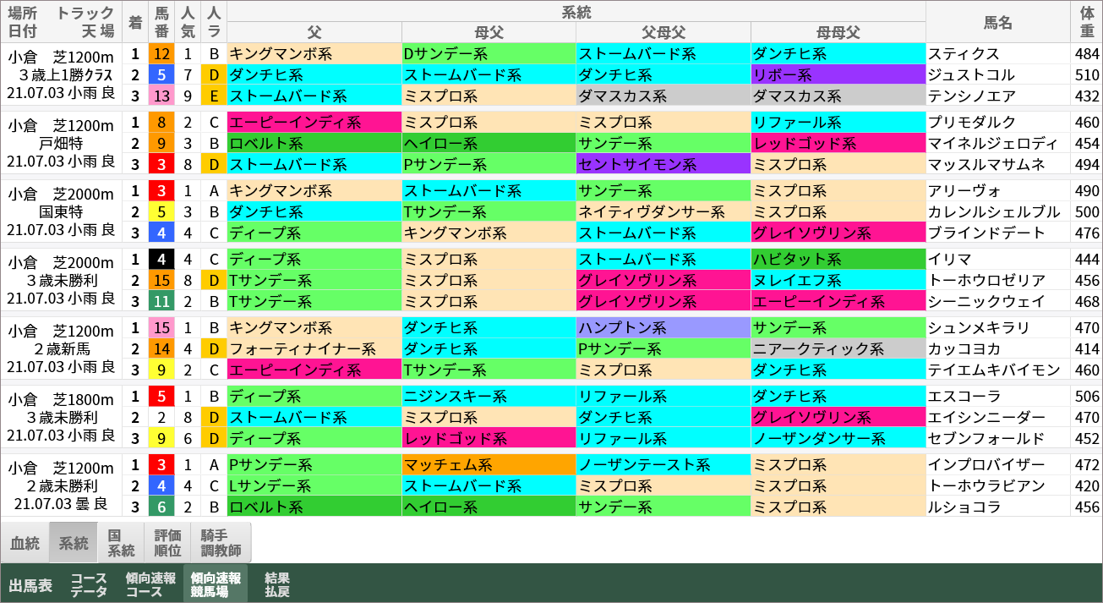
Task: Click セントサイモン系 cell for マッスルマサムネ
Action: (663, 164)
